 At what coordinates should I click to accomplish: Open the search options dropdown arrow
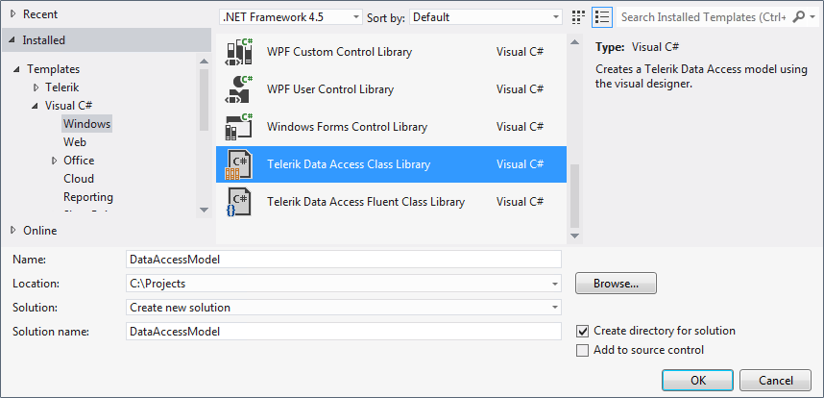[812, 17]
